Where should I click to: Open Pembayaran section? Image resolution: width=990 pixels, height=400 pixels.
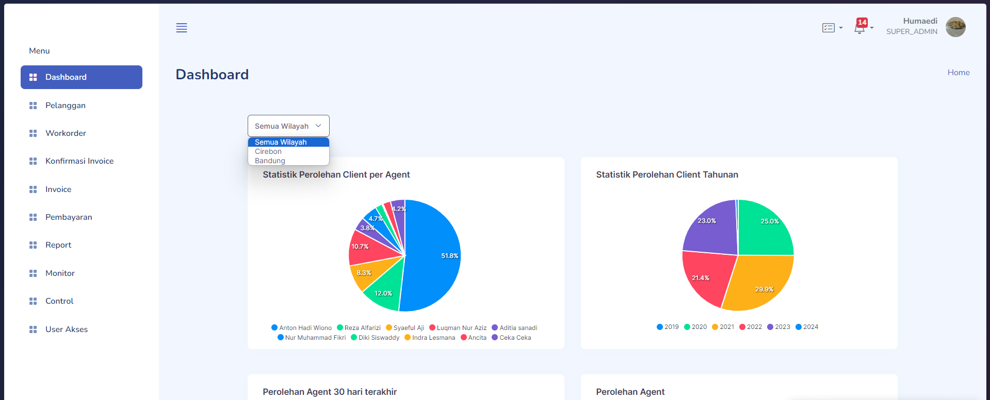(82, 217)
